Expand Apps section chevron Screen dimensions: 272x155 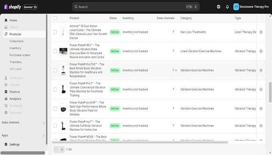point(44,136)
